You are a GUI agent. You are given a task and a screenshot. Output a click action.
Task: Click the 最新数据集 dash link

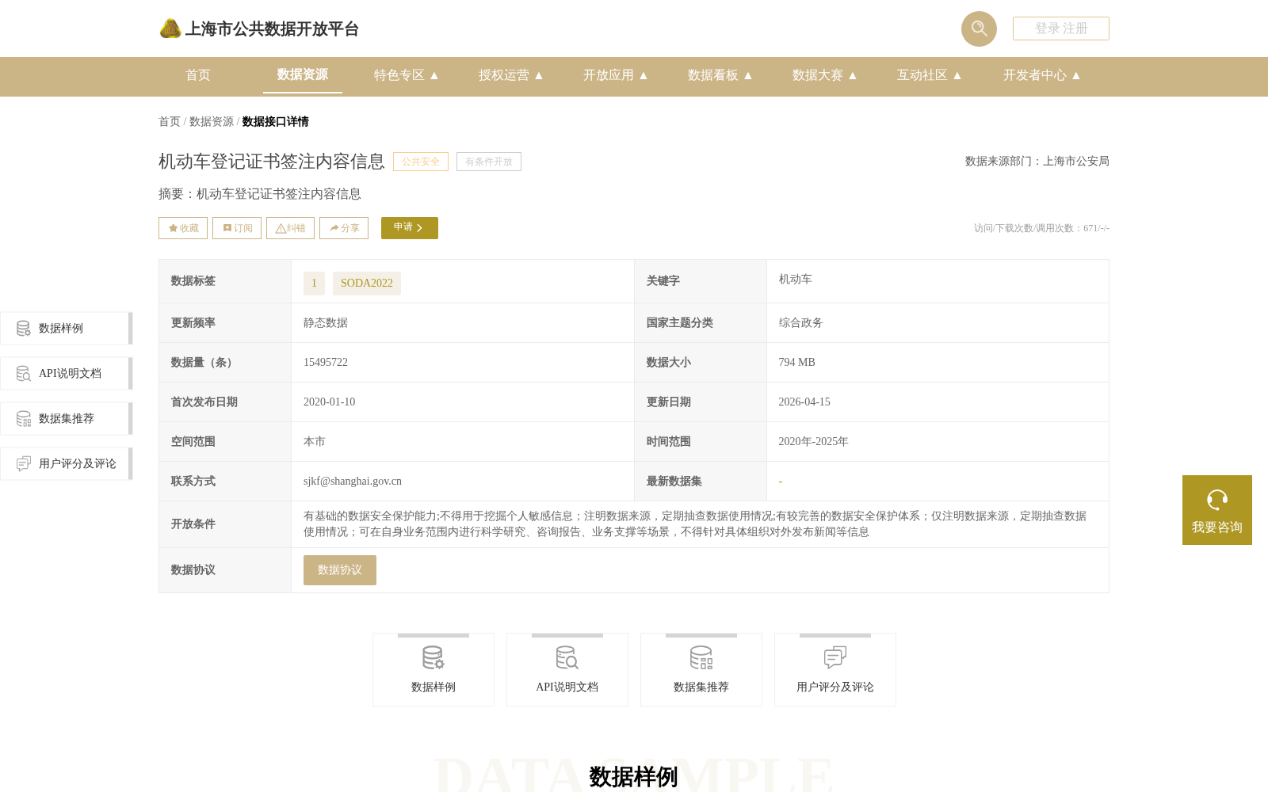pos(781,482)
